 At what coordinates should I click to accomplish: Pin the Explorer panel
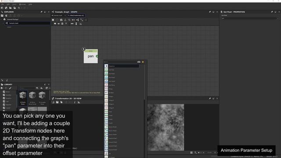(41, 12)
